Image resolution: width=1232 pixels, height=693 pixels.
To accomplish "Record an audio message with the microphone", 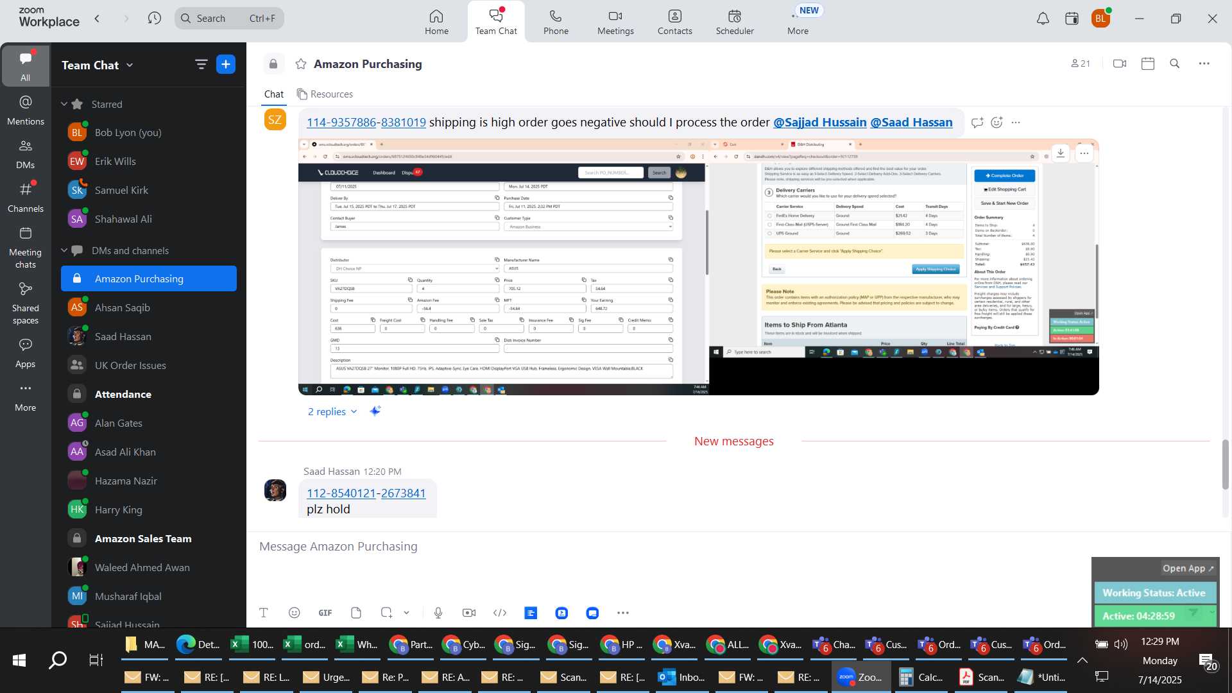I will coord(438,613).
